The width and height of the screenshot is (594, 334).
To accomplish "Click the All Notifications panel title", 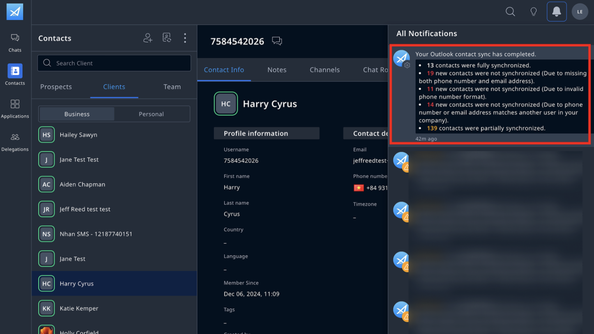I will point(426,34).
